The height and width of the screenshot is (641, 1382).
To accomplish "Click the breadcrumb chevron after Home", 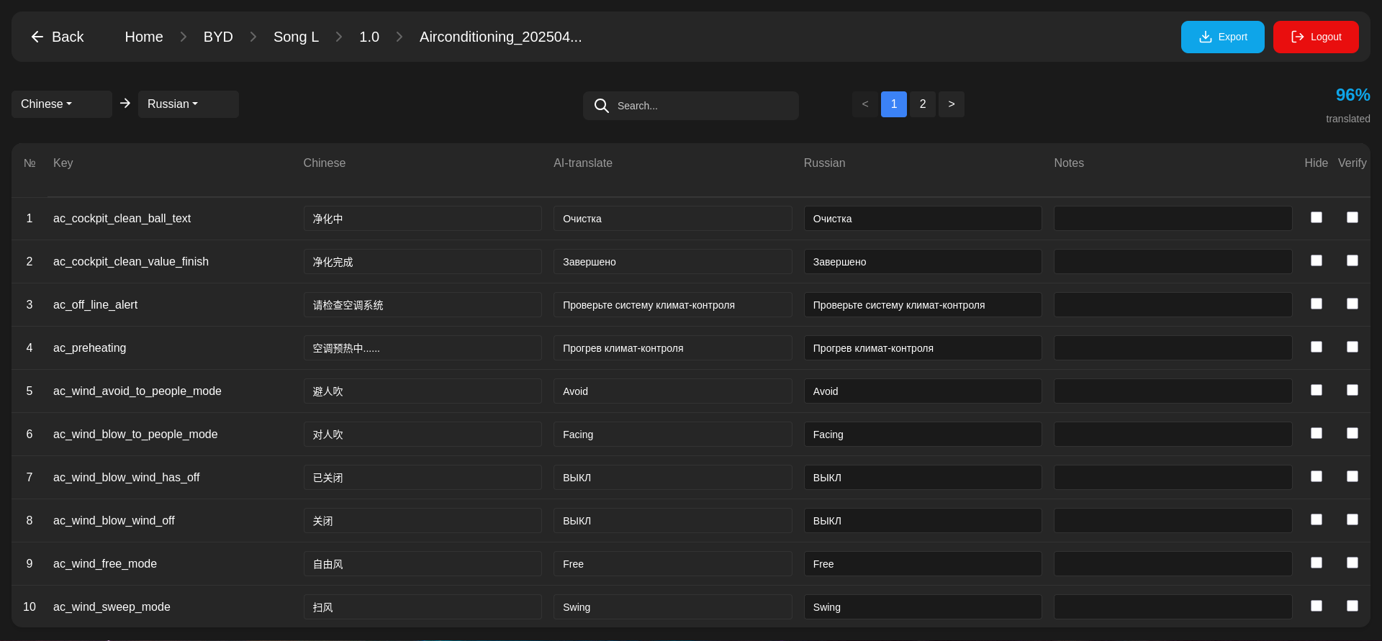I will point(184,37).
